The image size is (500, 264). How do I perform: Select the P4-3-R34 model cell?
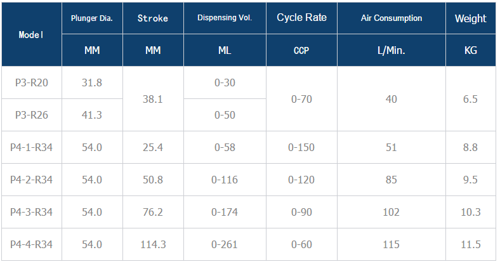pyautogui.click(x=31, y=212)
